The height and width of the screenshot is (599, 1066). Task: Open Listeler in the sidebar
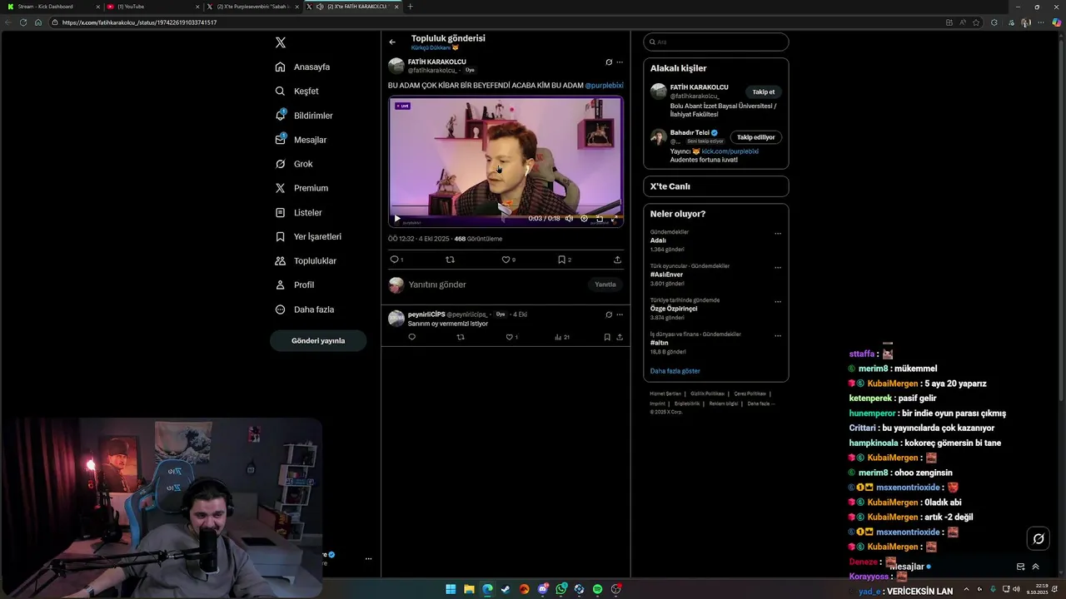click(298, 212)
